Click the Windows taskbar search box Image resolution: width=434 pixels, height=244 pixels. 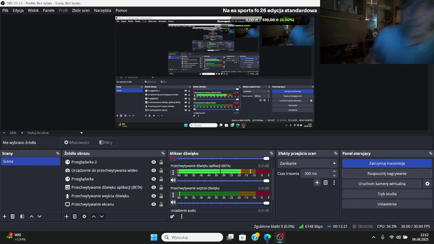(x=192, y=237)
